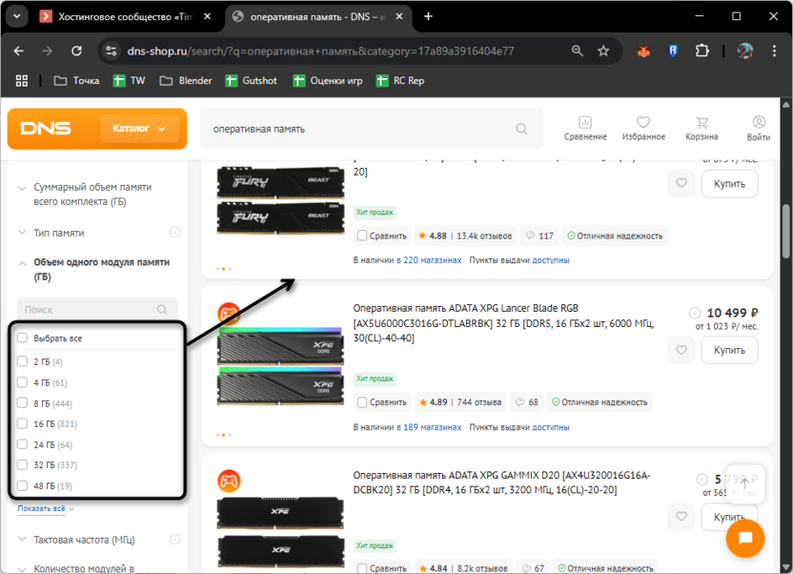Tick Сравнить on the ADATA Lancer Blade card
The image size is (793, 574).
362,402
